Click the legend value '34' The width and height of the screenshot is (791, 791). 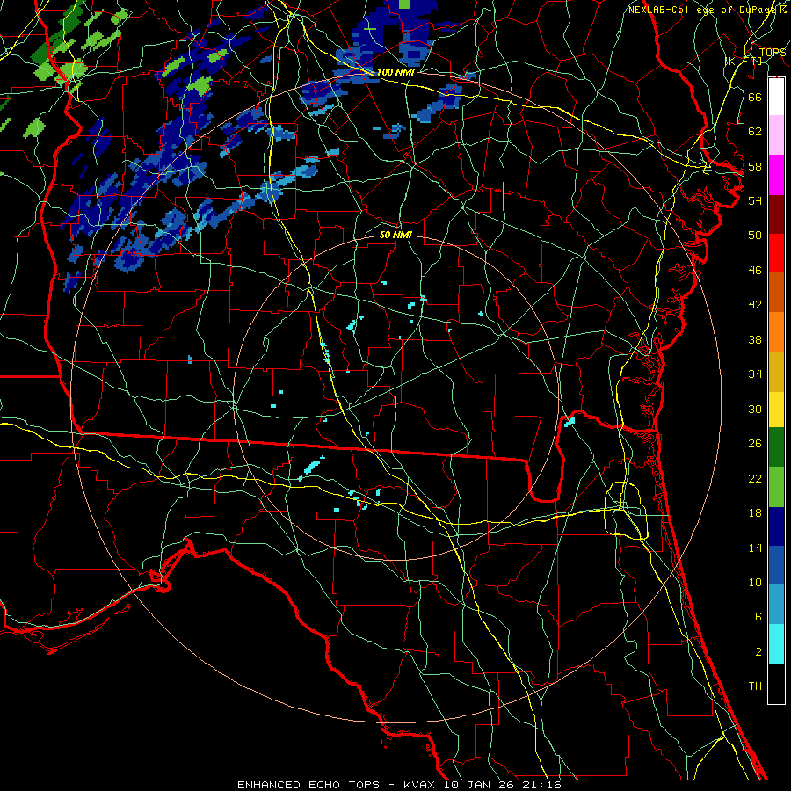click(755, 374)
